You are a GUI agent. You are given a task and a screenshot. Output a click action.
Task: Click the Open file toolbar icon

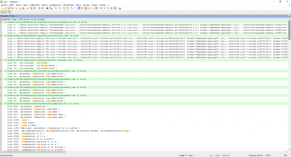5,8
